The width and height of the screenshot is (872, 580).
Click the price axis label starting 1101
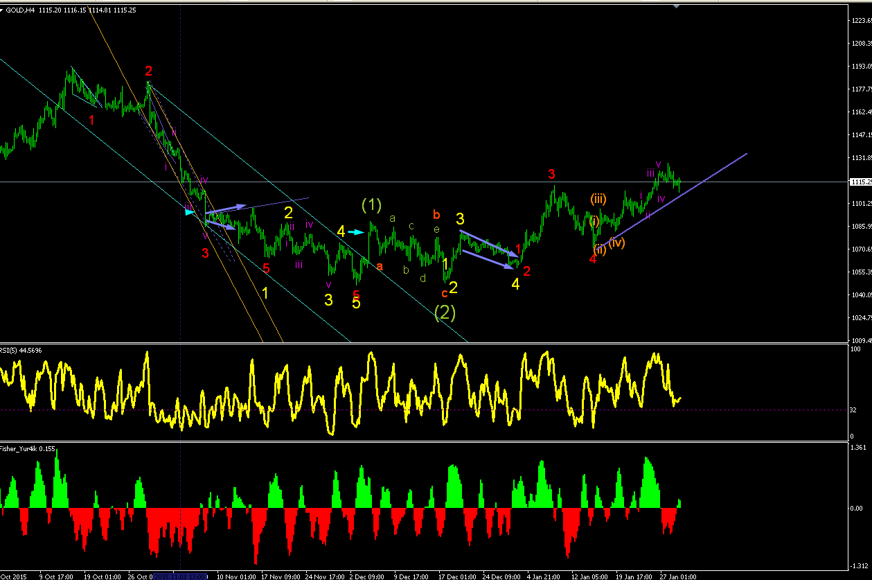coord(862,203)
